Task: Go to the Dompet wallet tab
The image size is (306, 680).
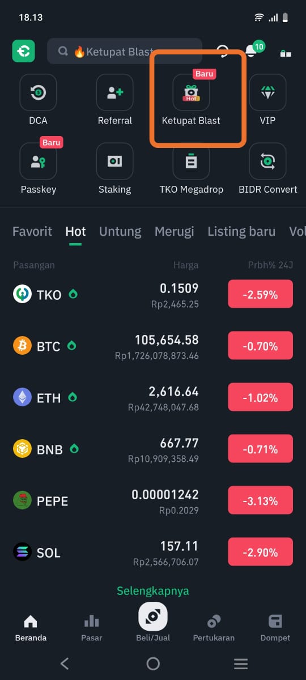Action: point(275,628)
